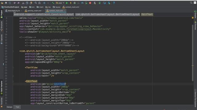Click the Paste icon
Screen dimensions: 197x110
[31, 3]
